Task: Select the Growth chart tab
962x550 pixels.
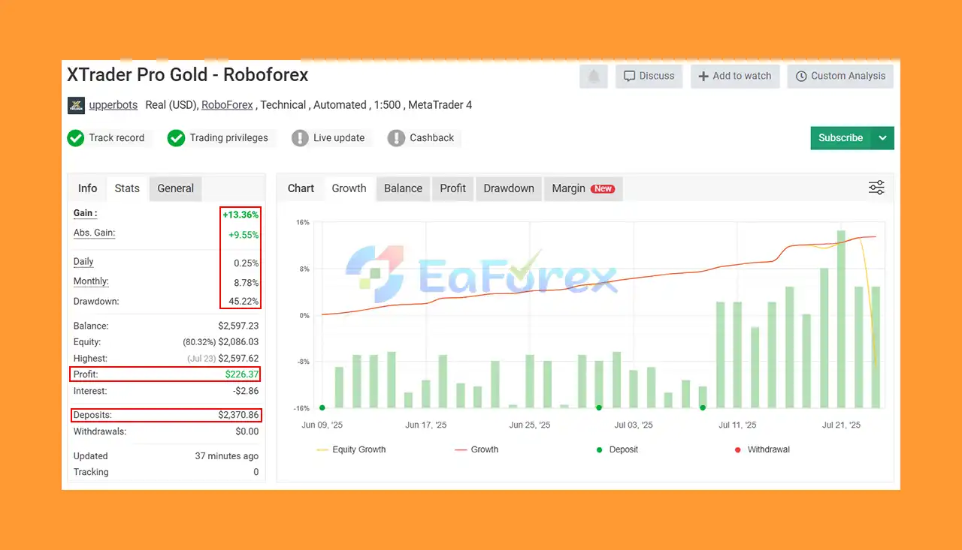Action: click(x=349, y=188)
